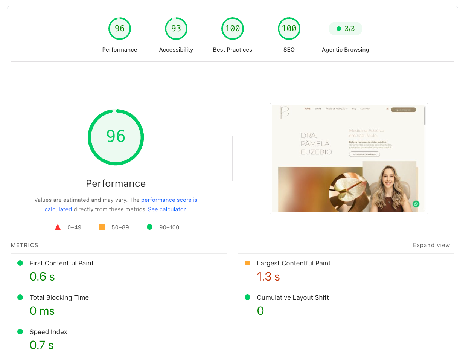463x357 pixels.
Task: Click the SEO score gauge showing 100
Action: pyautogui.click(x=289, y=29)
